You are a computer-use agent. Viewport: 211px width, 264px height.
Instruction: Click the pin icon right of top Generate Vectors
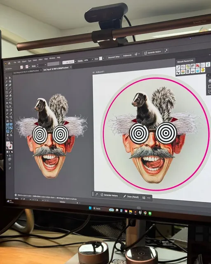[x=166, y=50]
